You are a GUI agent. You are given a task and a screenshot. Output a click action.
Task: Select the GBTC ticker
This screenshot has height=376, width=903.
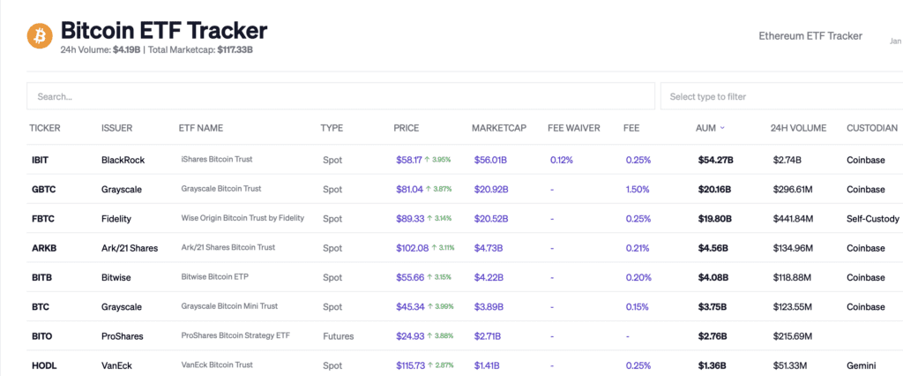(x=42, y=190)
